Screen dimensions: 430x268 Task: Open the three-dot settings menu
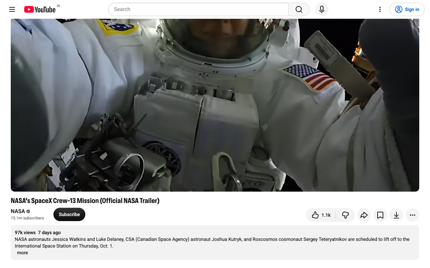[380, 9]
